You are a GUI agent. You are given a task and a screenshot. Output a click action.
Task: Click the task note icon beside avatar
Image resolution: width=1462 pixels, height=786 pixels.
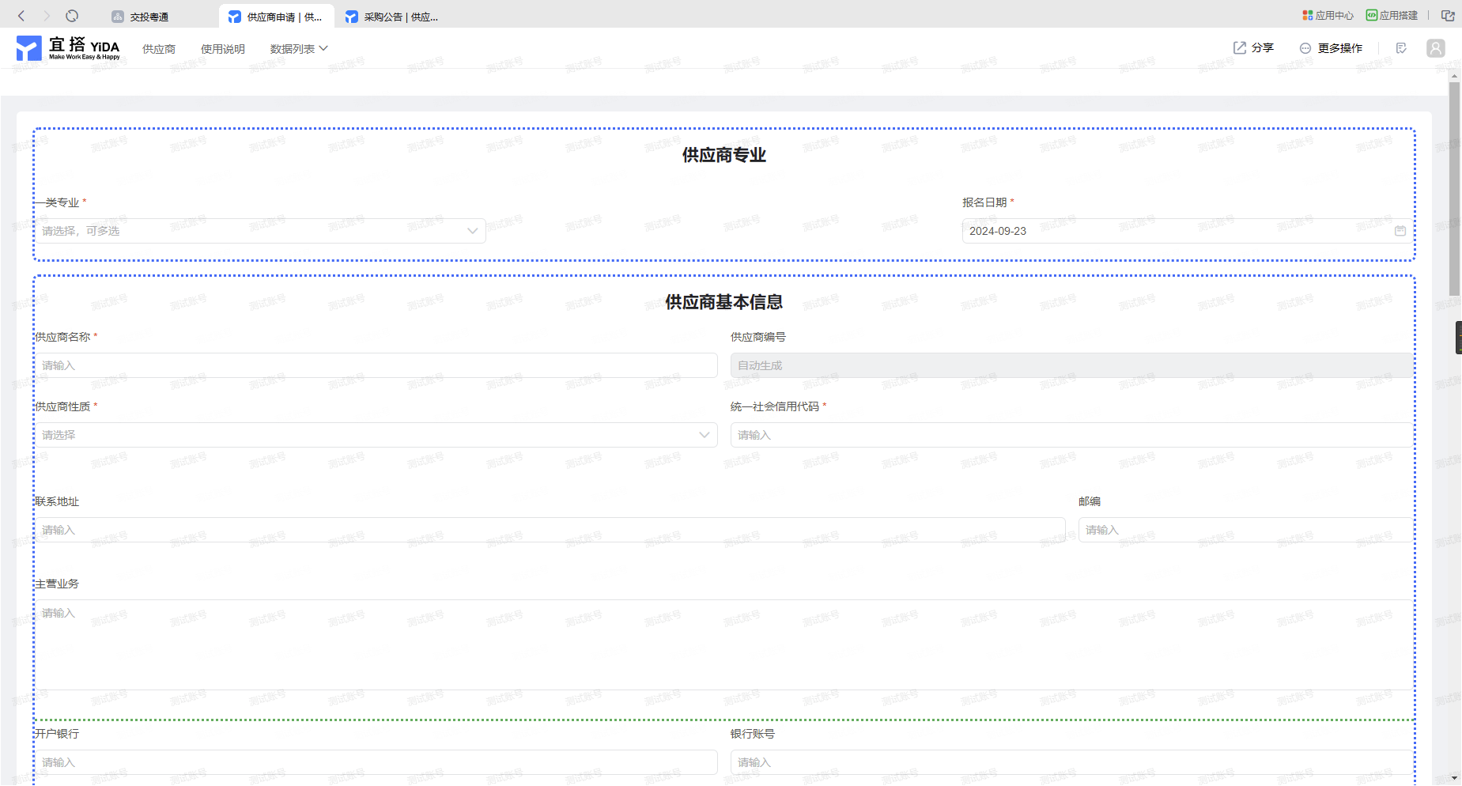point(1401,48)
